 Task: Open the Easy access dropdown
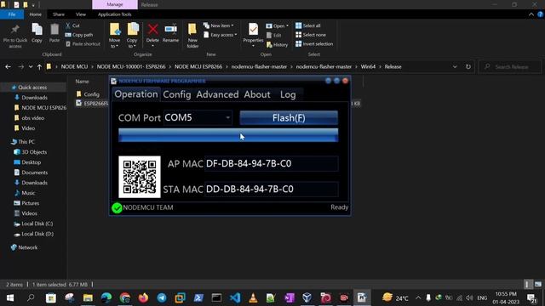[x=221, y=35]
